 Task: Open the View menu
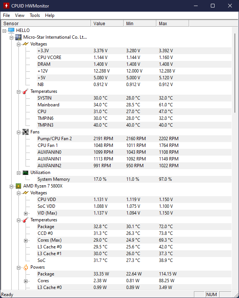coord(20,15)
